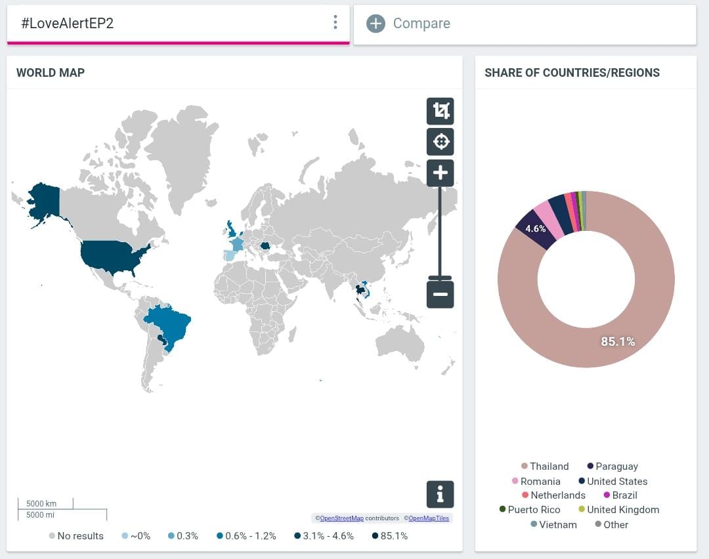Open the #LoveAlertEP2 options menu
This screenshot has width=709, height=559.
335,22
